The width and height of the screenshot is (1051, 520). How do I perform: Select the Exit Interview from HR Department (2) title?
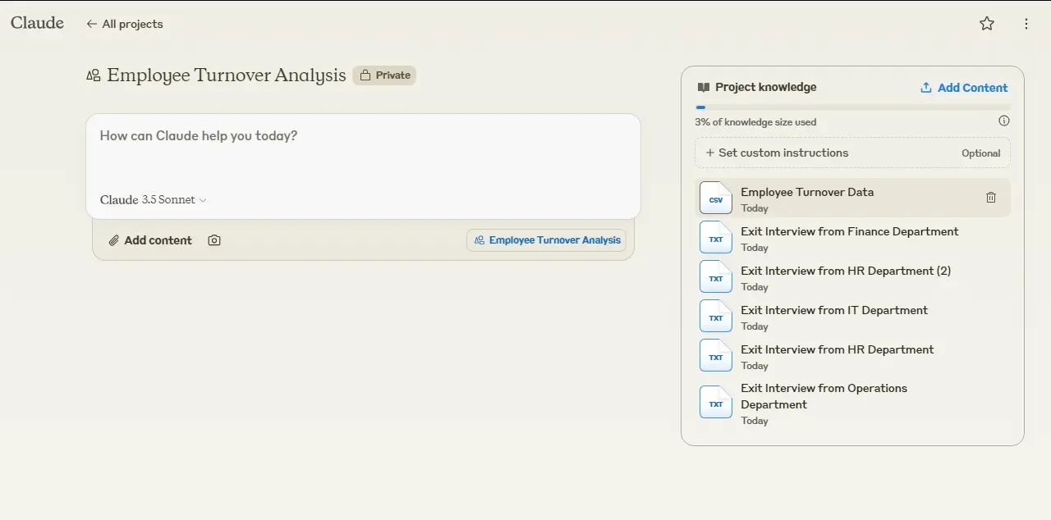tap(846, 271)
